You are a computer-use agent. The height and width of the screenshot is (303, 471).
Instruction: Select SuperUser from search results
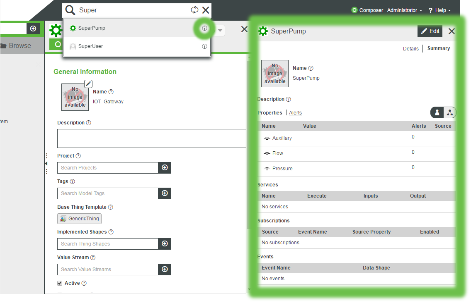click(x=137, y=46)
